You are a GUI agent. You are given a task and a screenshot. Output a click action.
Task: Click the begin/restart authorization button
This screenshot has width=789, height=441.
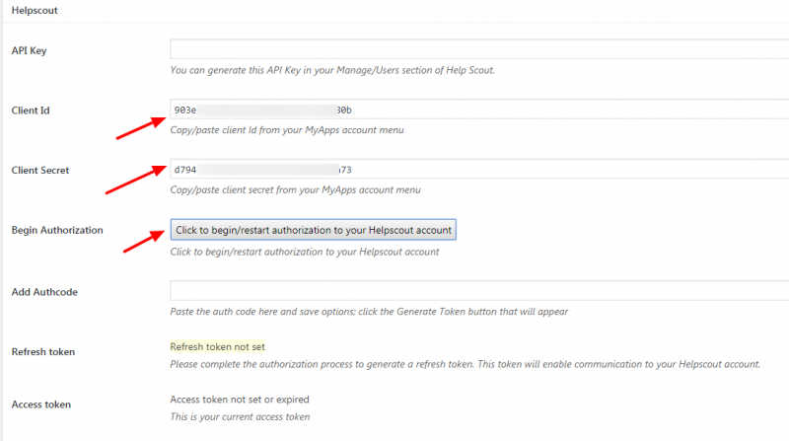click(313, 230)
